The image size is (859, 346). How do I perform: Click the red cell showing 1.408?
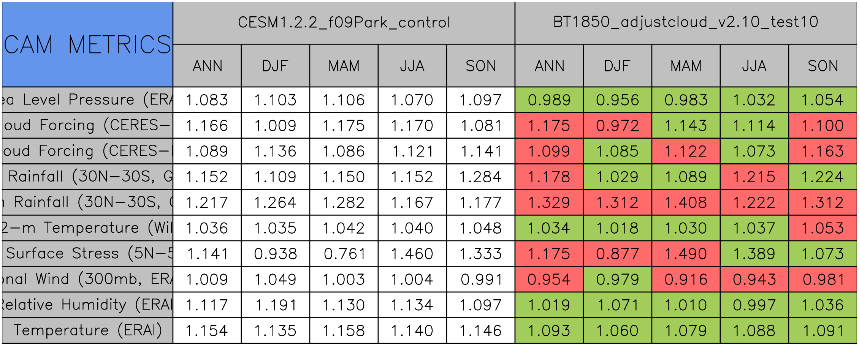click(x=686, y=202)
